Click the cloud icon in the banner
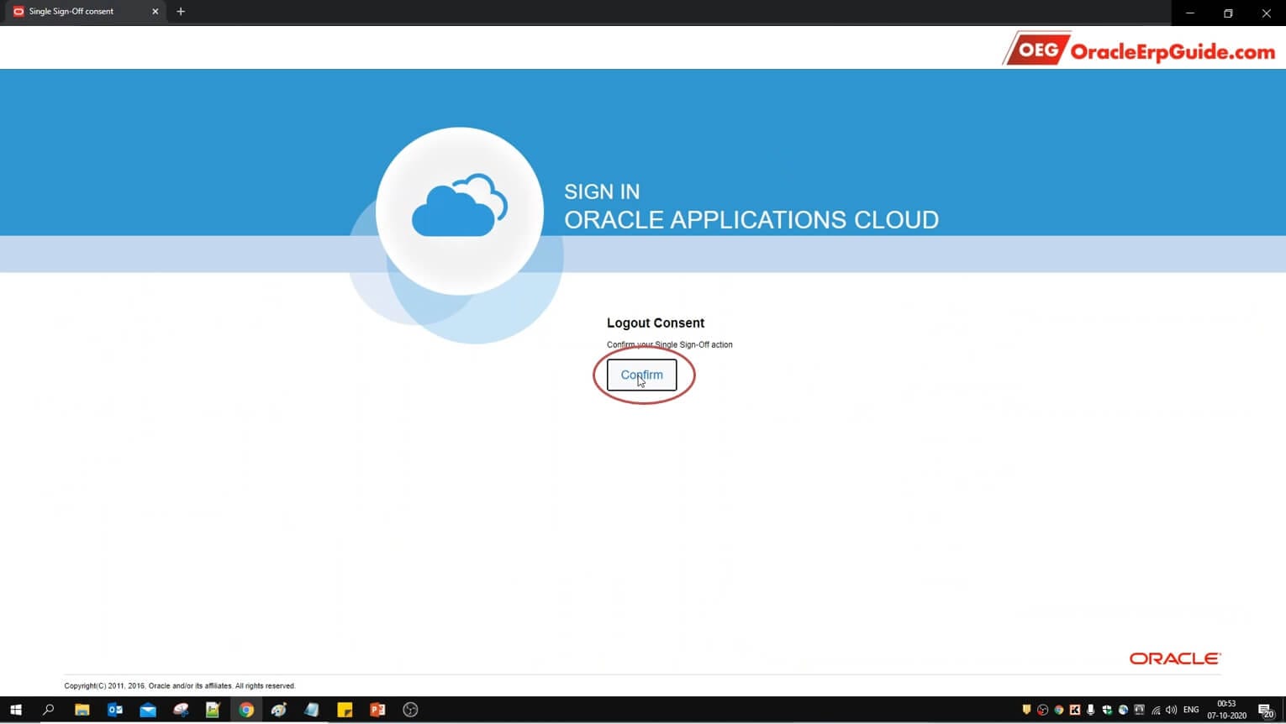This screenshot has width=1286, height=724. tap(460, 206)
